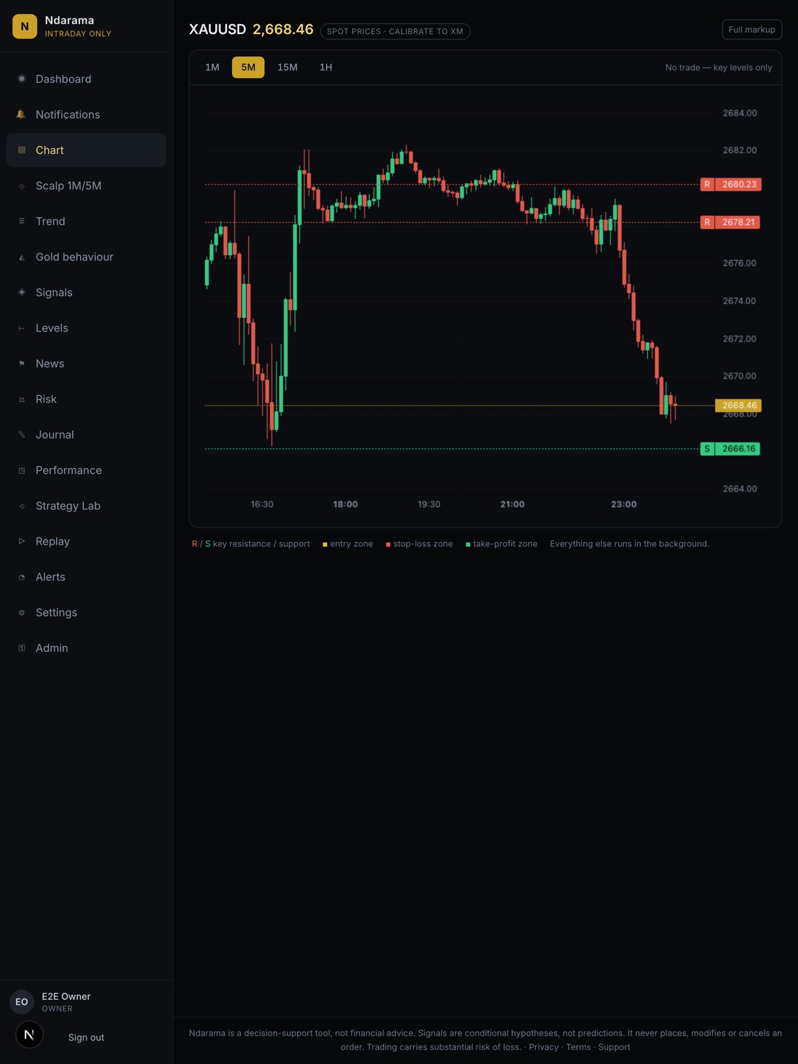Click the Ndarama gold N logo
The width and height of the screenshot is (798, 1064).
click(x=25, y=26)
